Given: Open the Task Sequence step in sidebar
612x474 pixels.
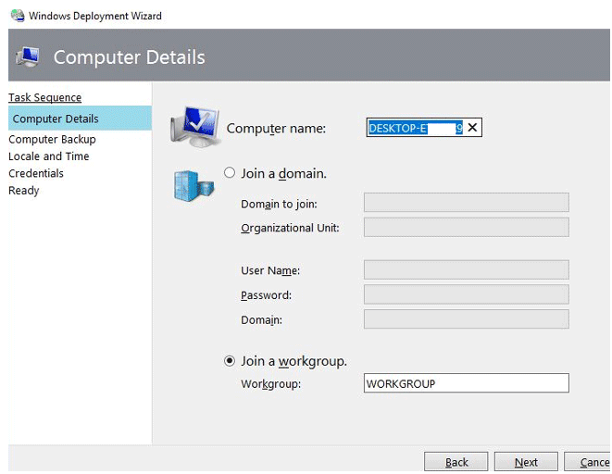Looking at the screenshot, I should click(x=44, y=97).
